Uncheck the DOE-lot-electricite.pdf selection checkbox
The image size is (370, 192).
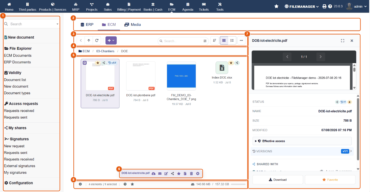(85, 63)
